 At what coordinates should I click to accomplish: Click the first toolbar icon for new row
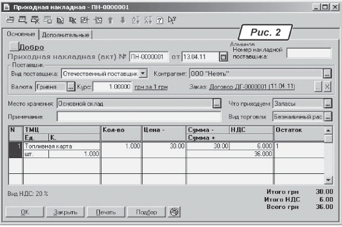(x=10, y=21)
